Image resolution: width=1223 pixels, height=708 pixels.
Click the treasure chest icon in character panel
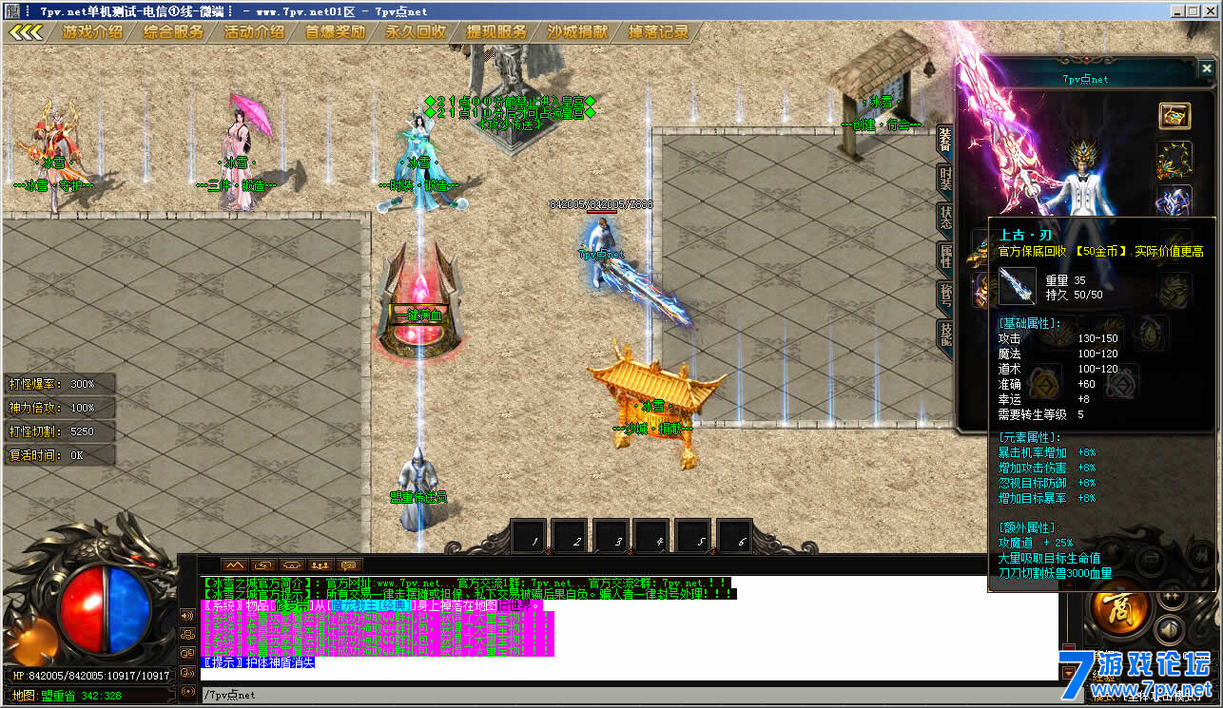[1174, 116]
